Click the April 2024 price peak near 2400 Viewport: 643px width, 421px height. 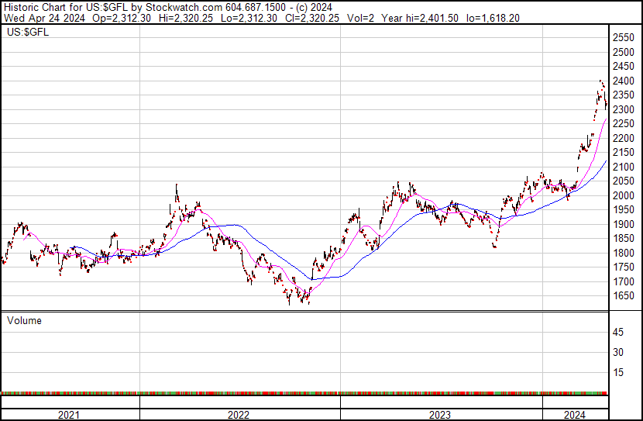tap(600, 81)
